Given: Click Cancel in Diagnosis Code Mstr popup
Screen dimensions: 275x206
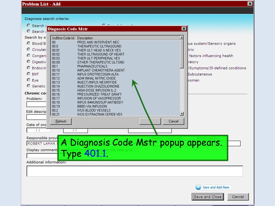Looking at the screenshot, I should pyautogui.click(x=173, y=121).
